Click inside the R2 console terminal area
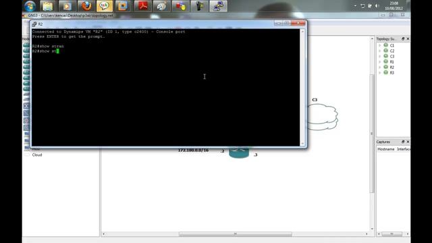 tap(165, 88)
